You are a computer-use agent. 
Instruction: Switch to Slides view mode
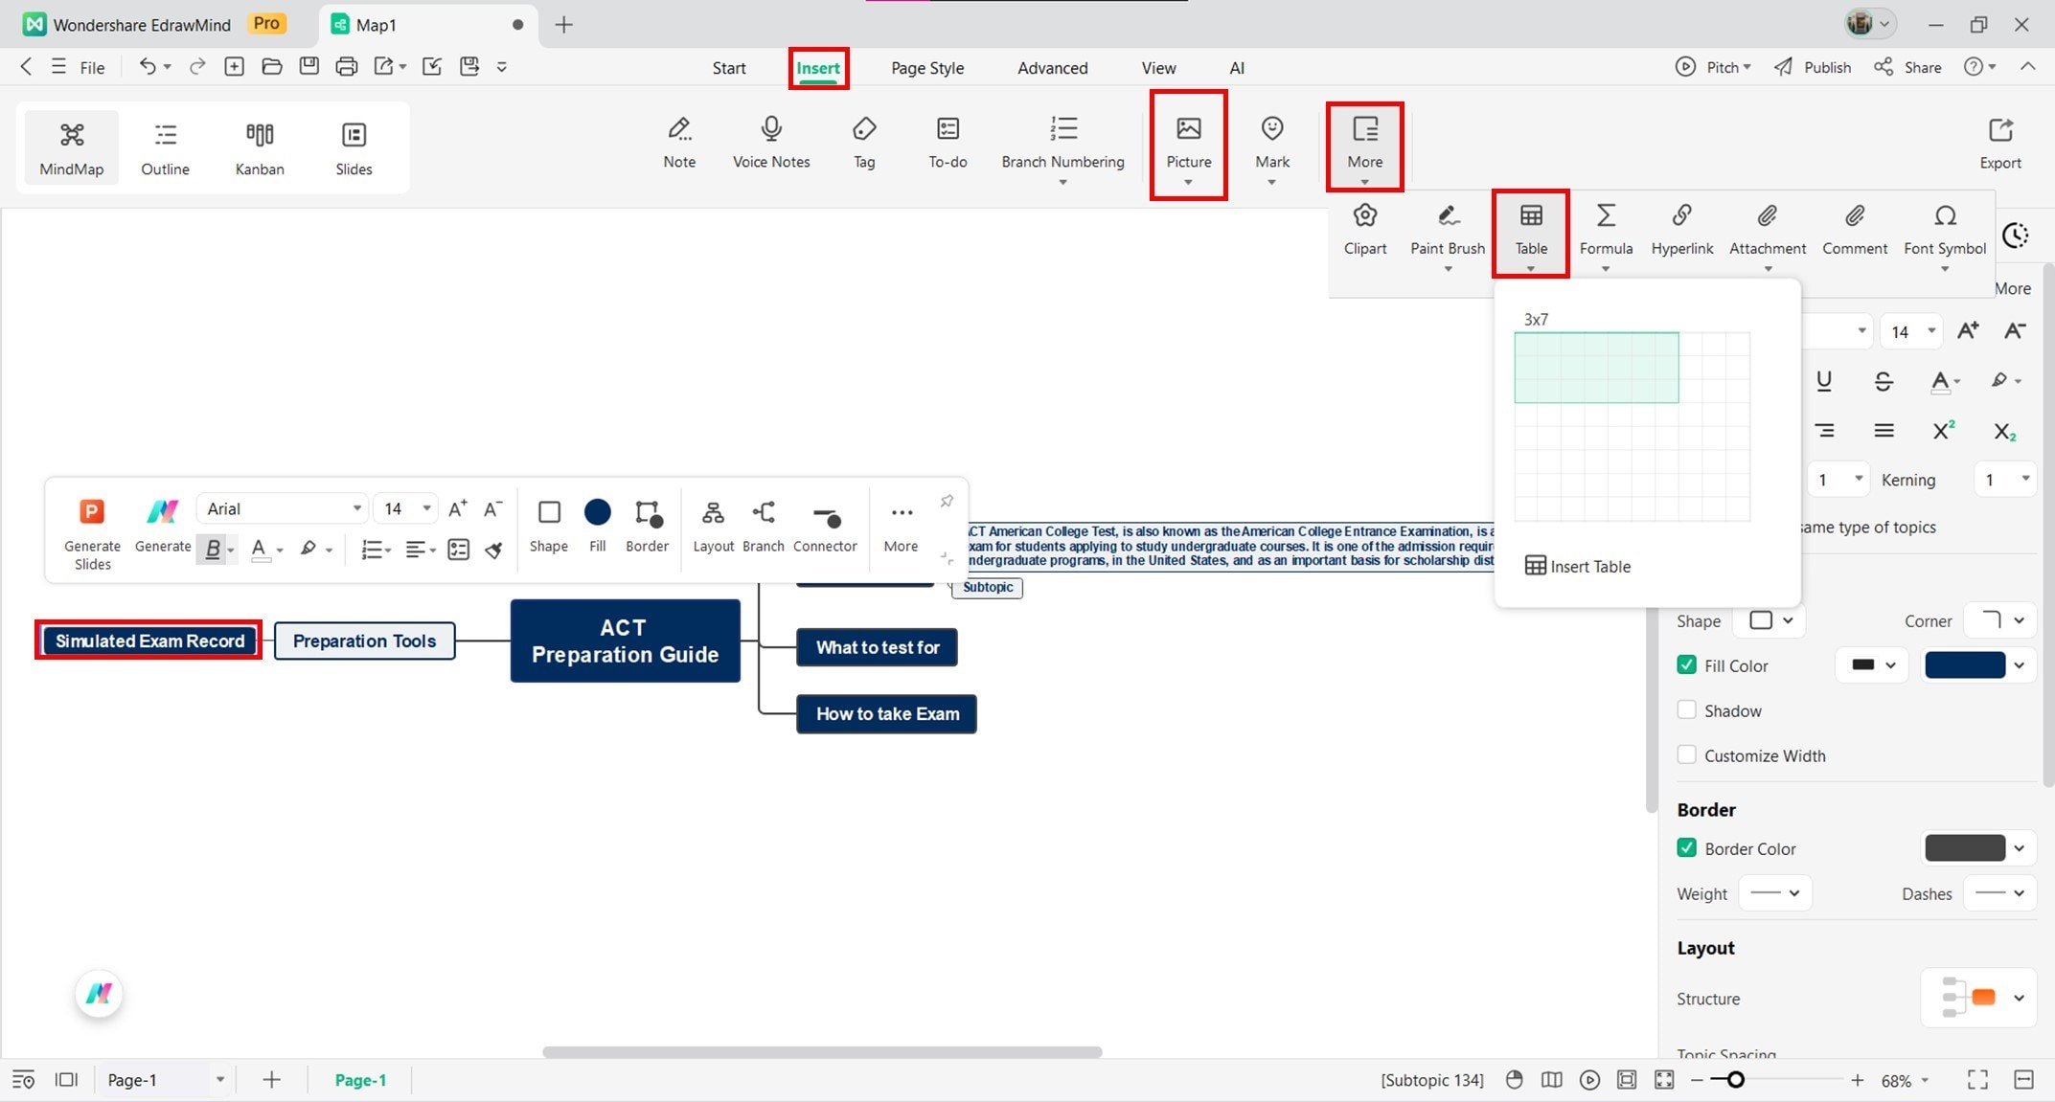click(354, 147)
